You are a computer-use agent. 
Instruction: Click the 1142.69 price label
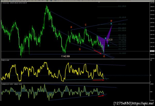coord(65,56)
